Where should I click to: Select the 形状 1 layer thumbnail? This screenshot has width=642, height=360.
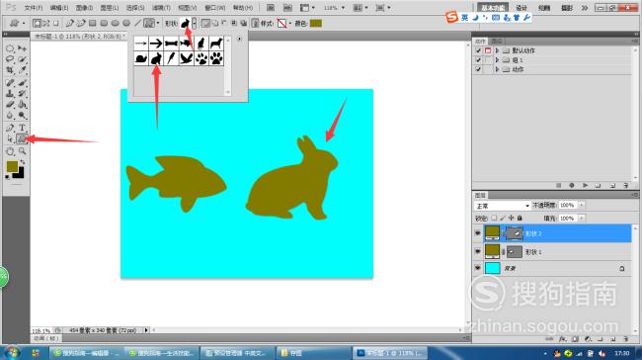(x=492, y=251)
